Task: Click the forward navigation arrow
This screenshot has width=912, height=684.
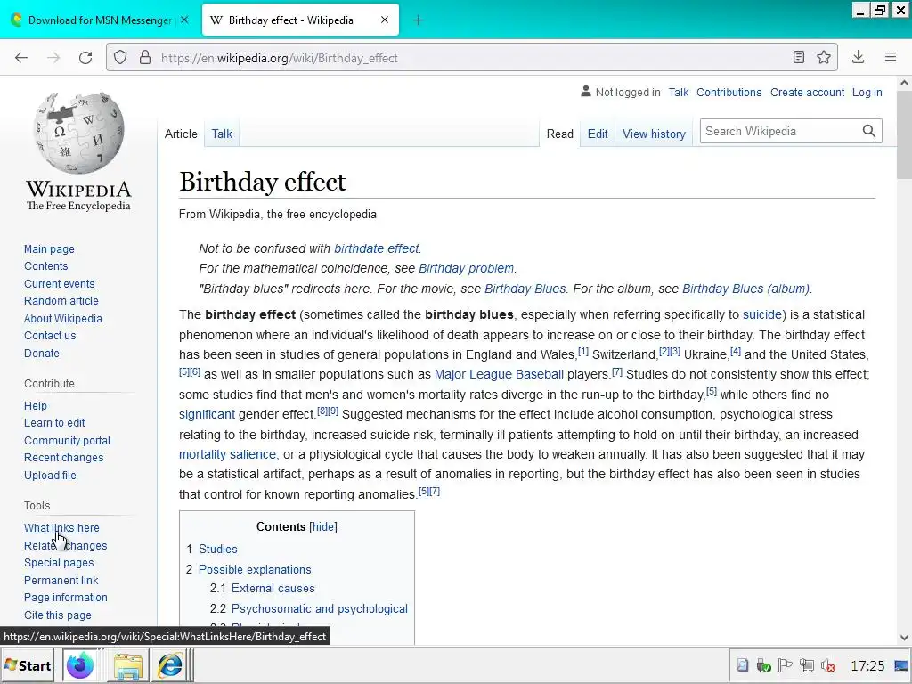Action: pyautogui.click(x=53, y=58)
